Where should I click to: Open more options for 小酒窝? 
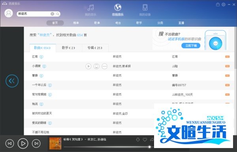[x=104, y=66]
